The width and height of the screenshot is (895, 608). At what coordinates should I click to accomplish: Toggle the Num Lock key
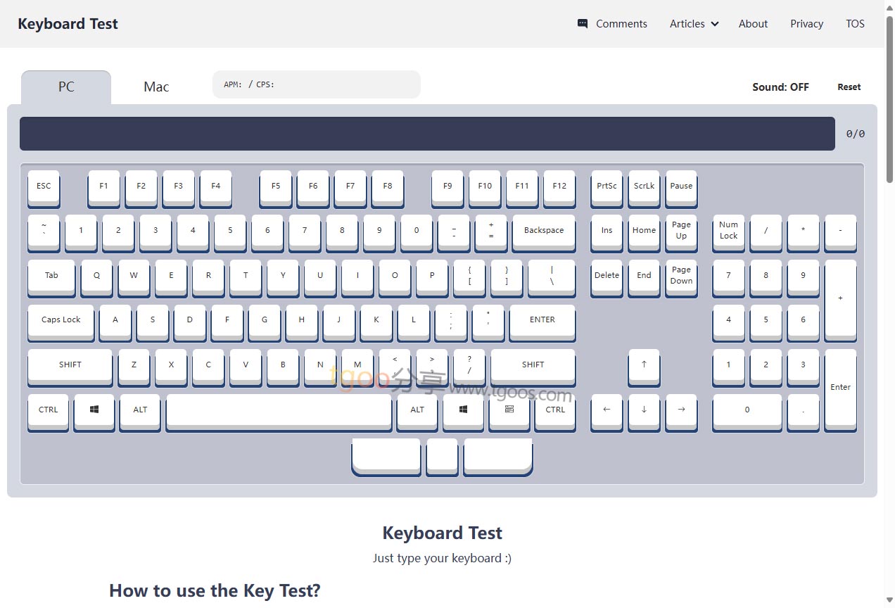point(728,231)
